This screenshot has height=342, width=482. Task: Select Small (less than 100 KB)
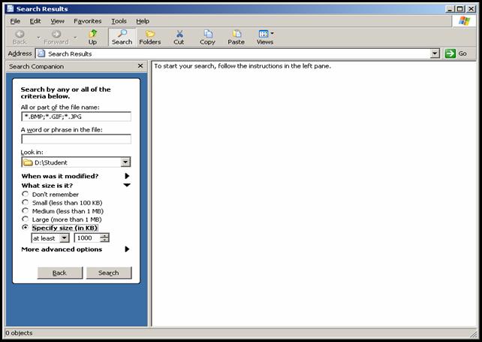coord(26,203)
